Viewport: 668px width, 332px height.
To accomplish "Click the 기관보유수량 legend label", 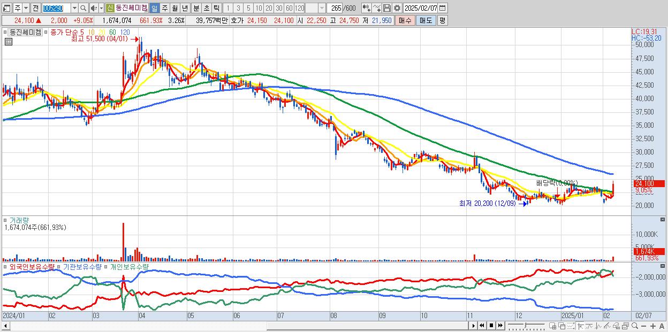I will click(82, 266).
